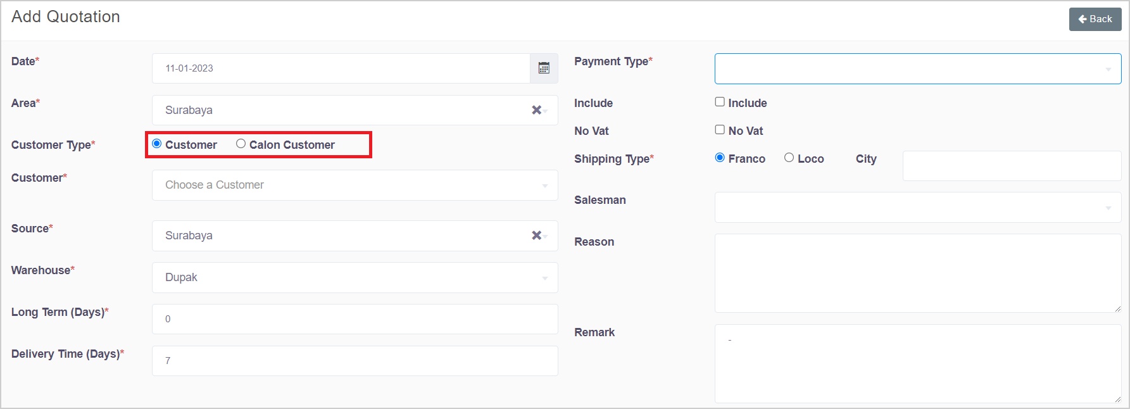Click the Date input field

click(x=341, y=68)
